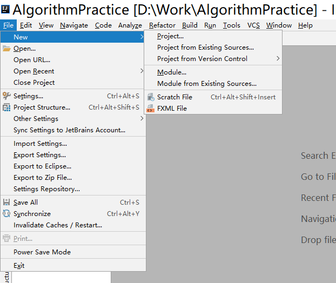Click the Save All disk icon
Image resolution: width=336 pixels, height=283 pixels.
[6, 203]
